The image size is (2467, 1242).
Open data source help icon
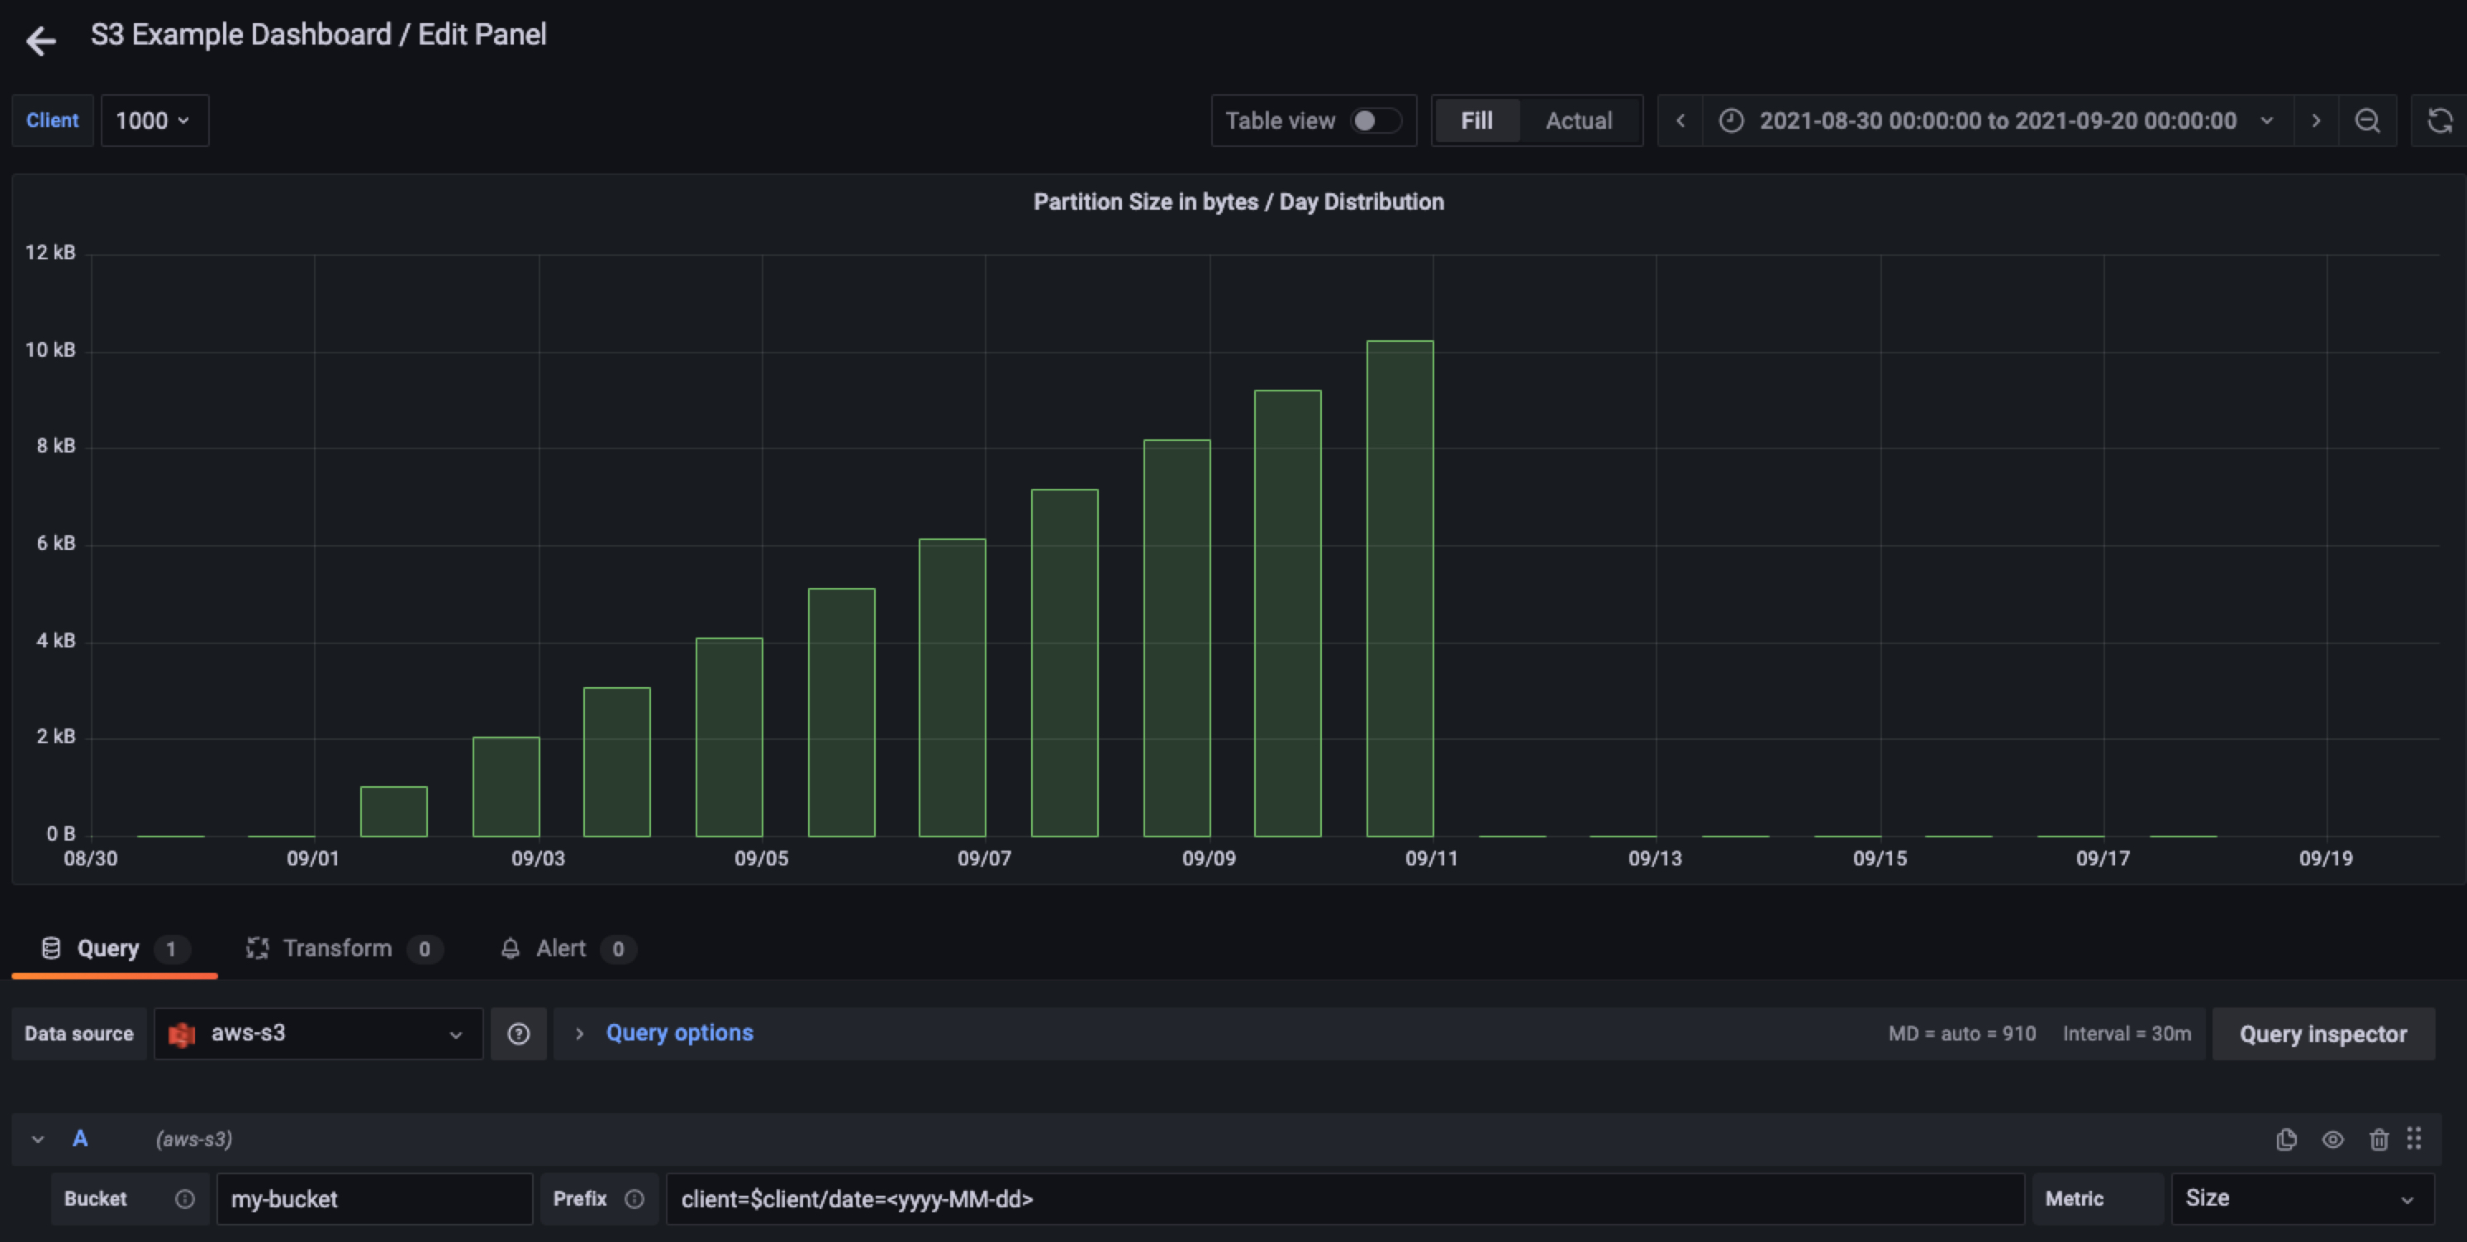tap(518, 1033)
